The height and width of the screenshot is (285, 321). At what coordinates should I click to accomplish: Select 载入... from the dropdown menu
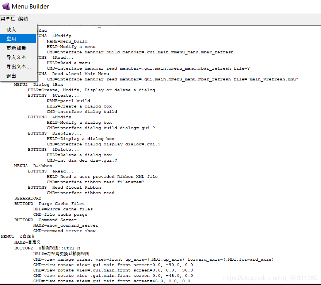[14, 29]
